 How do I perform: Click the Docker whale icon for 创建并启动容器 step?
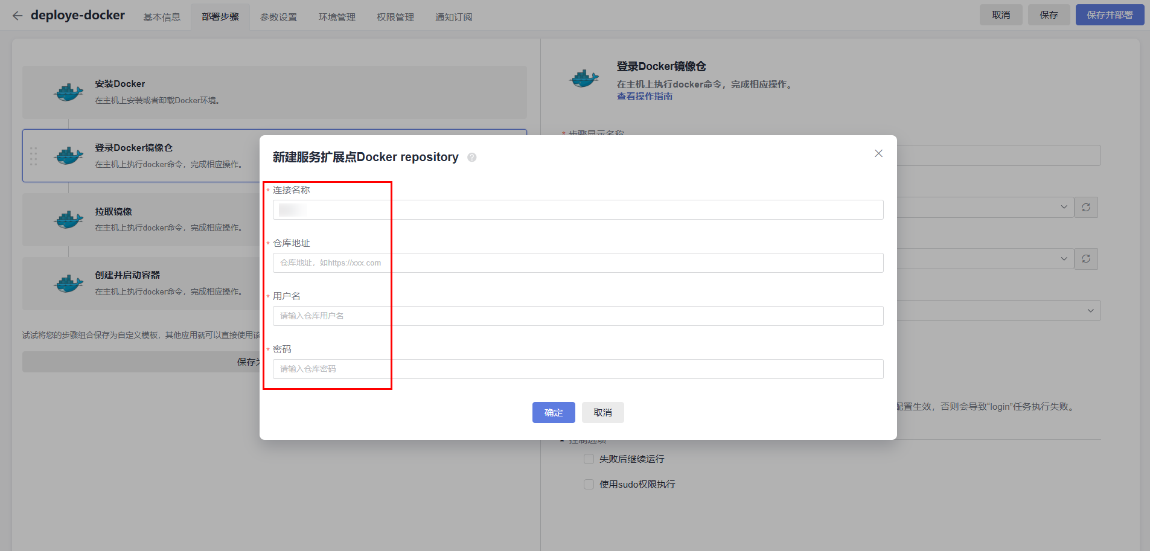69,283
